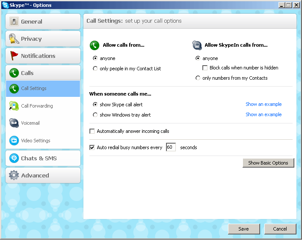Click the General switch icon in sidebar

tap(14, 21)
